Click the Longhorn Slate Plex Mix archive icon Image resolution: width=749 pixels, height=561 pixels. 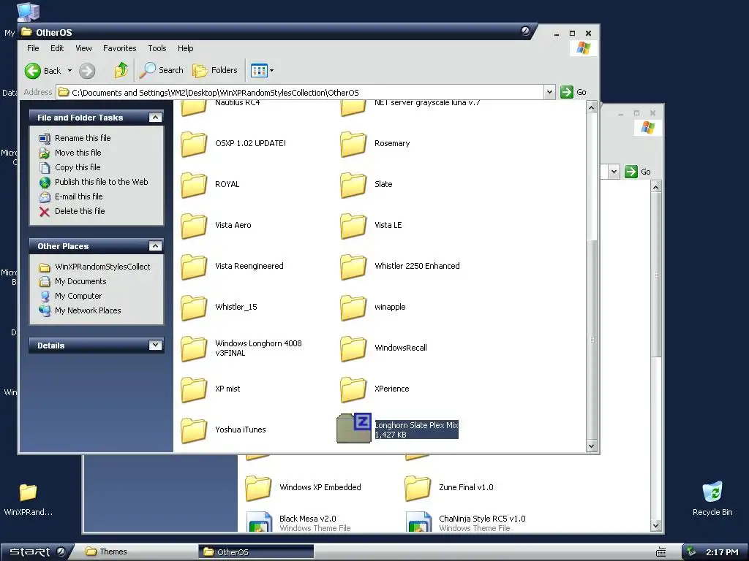pos(354,428)
